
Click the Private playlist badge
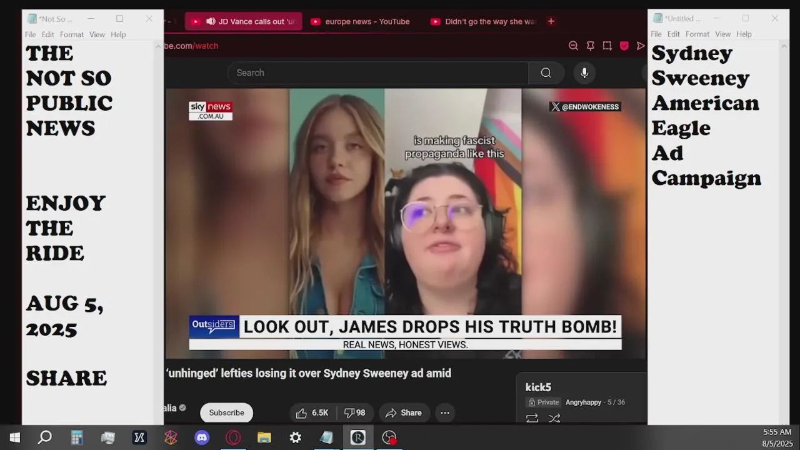coord(543,402)
